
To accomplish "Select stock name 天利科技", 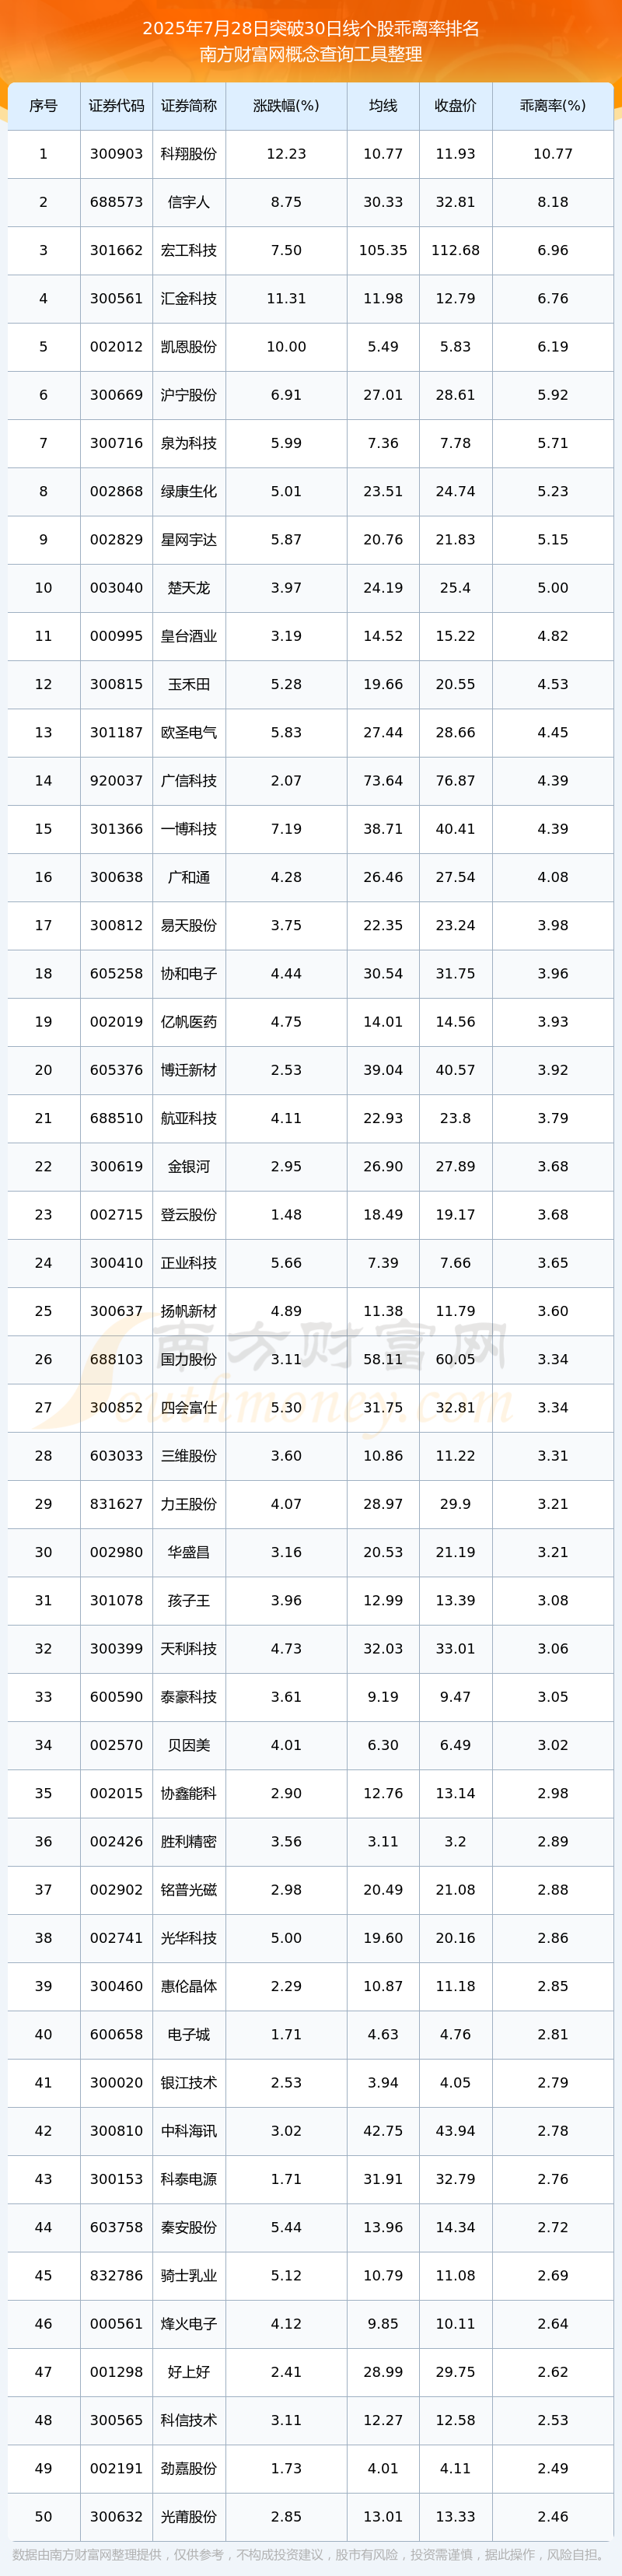I will click(189, 1649).
